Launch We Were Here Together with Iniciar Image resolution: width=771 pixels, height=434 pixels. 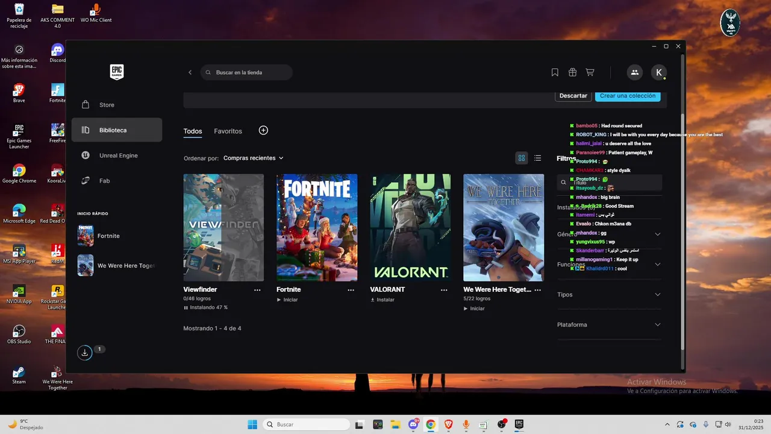coord(474,309)
